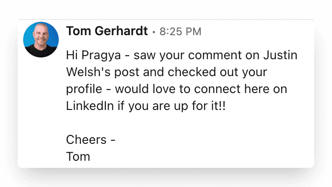Click the words 'here on' ending the third line
Screen dimensions: 332x187
[x=266, y=89]
